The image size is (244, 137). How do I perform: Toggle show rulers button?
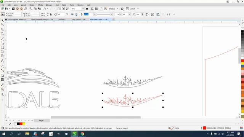point(92,9)
